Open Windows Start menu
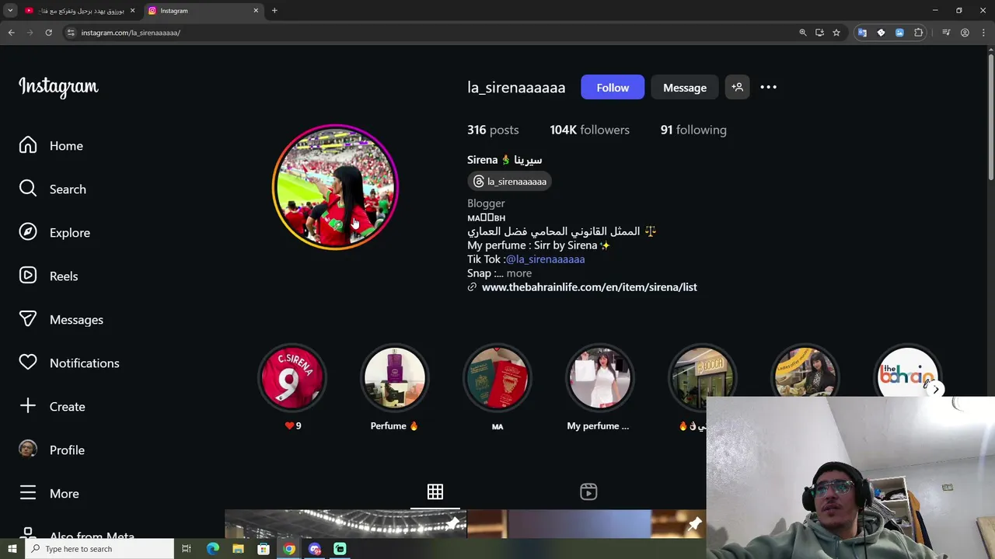Viewport: 995px width, 559px height. click(12, 549)
